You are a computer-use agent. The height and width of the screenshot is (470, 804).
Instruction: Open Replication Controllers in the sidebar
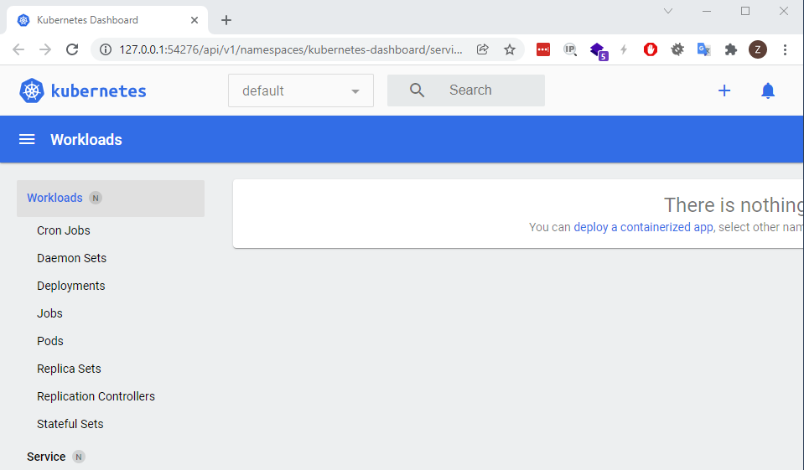point(96,397)
